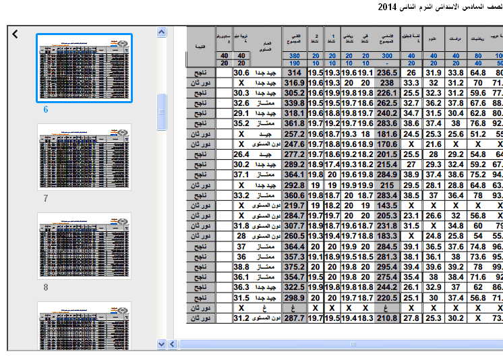Viewport: 503px width, 360px height.
Task: Click total cell 219.7
Action: [295, 206]
